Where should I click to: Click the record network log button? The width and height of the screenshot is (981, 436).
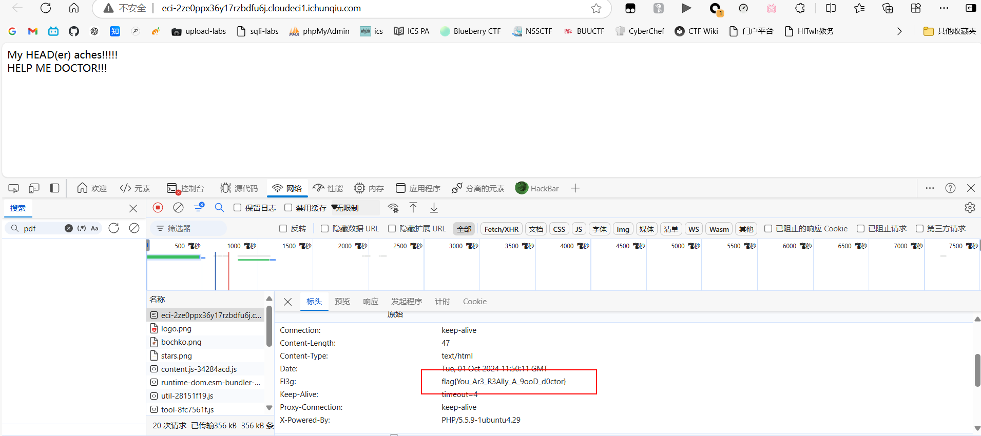click(x=158, y=208)
